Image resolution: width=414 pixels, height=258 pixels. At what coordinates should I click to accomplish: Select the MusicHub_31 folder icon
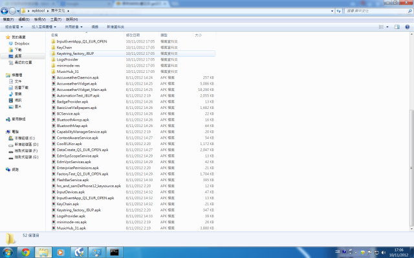click(x=53, y=72)
